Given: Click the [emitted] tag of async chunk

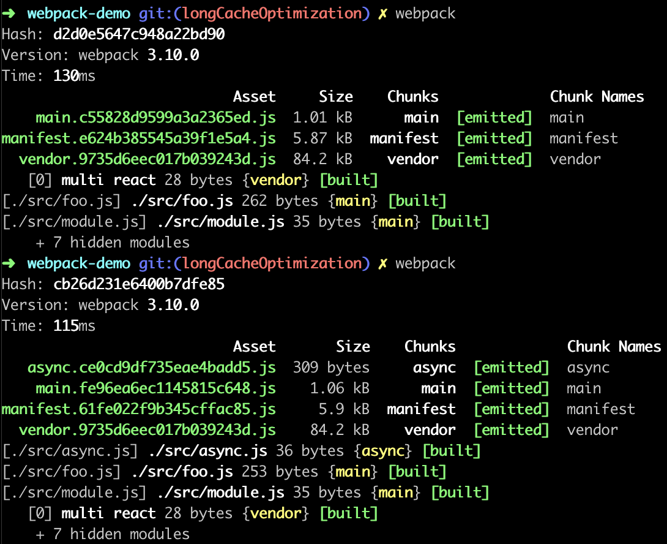Looking at the screenshot, I should pos(512,368).
